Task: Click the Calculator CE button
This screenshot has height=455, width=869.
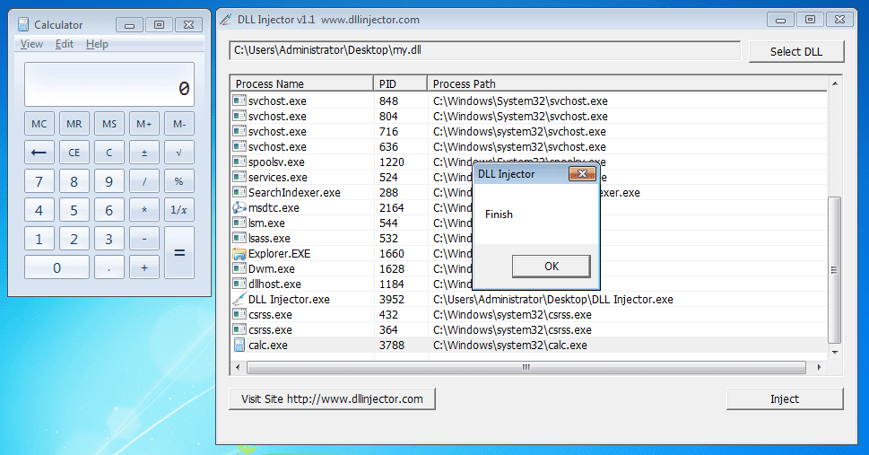Action: tap(74, 153)
